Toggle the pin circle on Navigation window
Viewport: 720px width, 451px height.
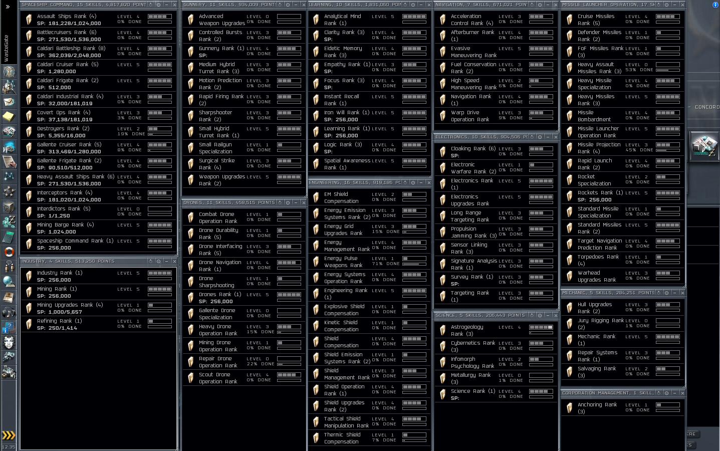click(540, 5)
